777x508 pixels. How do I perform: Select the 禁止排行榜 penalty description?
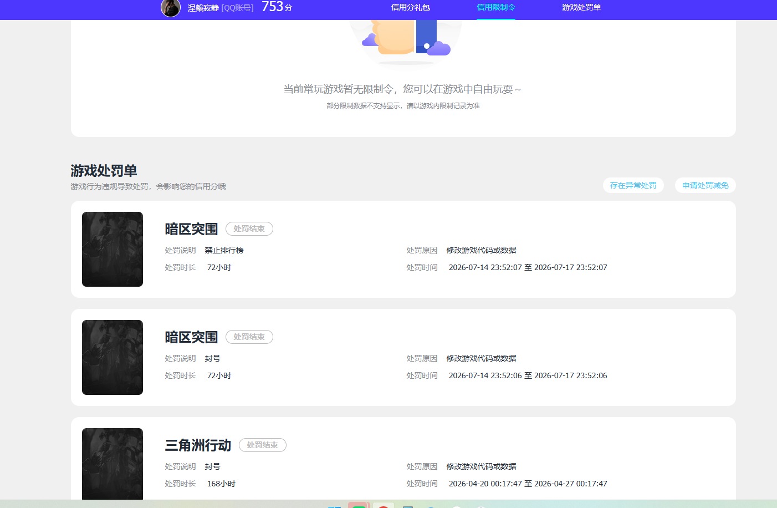(x=224, y=250)
